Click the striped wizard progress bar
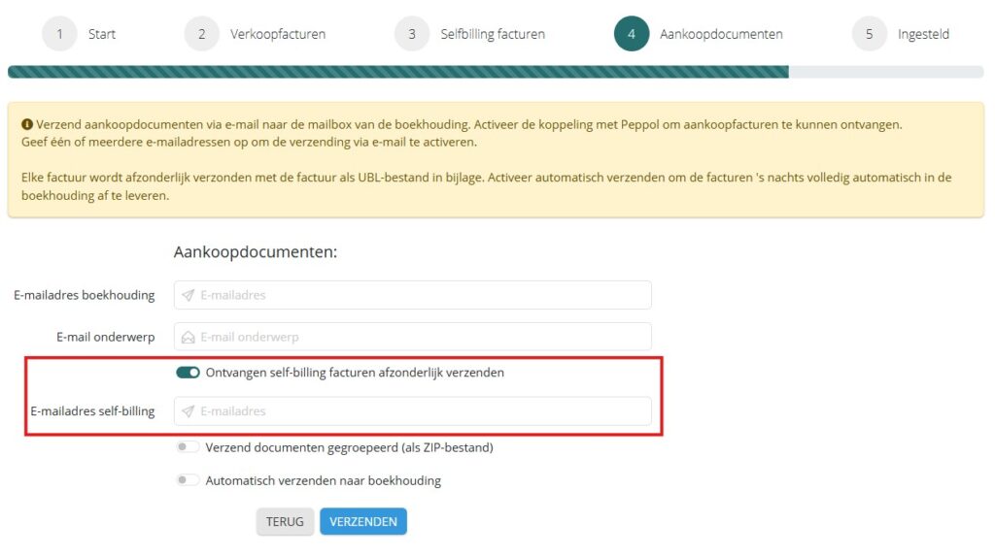Viewport: 995px width, 556px height. coord(398,72)
